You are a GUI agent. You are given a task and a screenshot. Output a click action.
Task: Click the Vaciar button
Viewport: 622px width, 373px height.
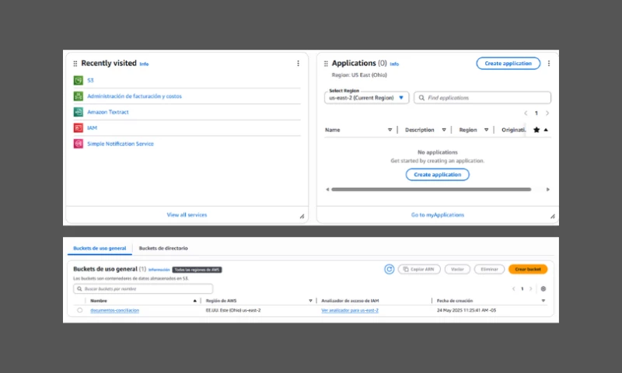(x=457, y=270)
